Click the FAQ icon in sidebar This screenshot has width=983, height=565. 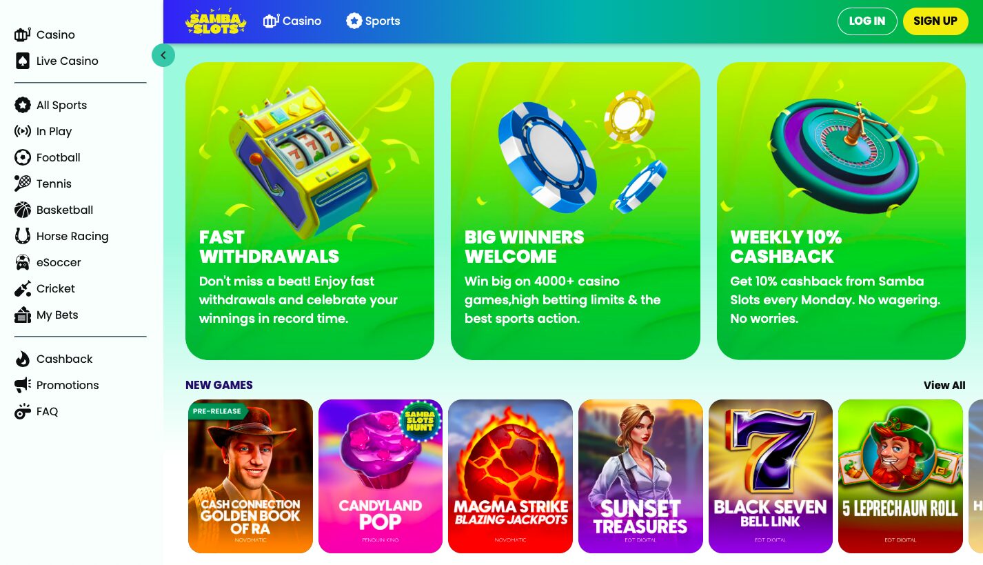click(23, 411)
